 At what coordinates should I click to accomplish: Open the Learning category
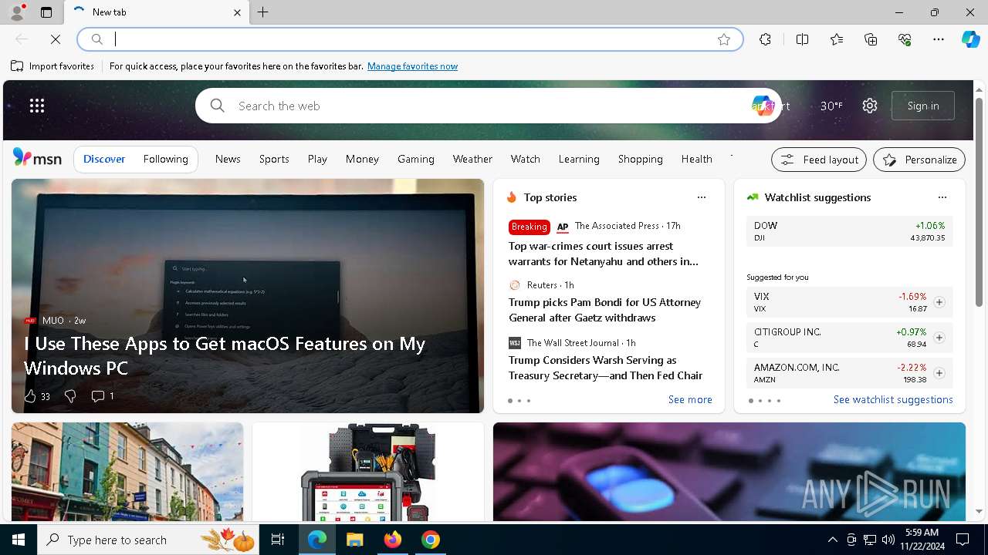click(x=579, y=159)
